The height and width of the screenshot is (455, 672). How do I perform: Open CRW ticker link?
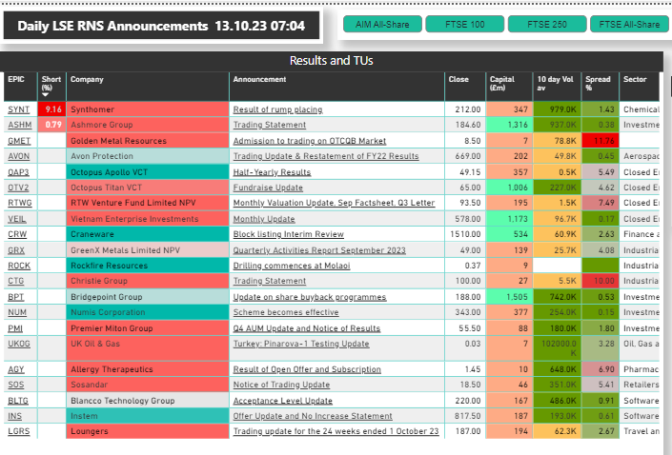17,234
